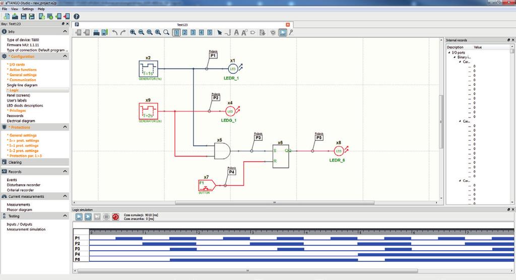This screenshot has height=280, width=516.
Task: Start the logic simulation with first play button
Action: 79,217
